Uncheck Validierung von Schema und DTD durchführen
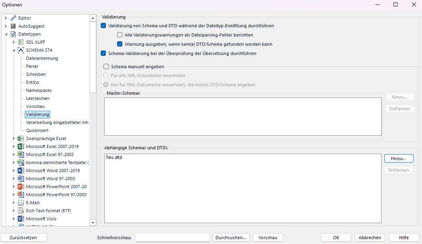Image resolution: width=422 pixels, height=244 pixels. point(103,25)
